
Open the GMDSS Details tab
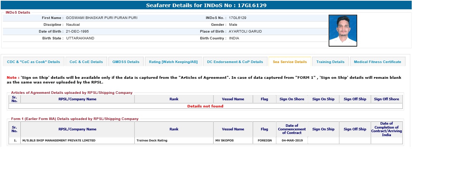click(126, 62)
